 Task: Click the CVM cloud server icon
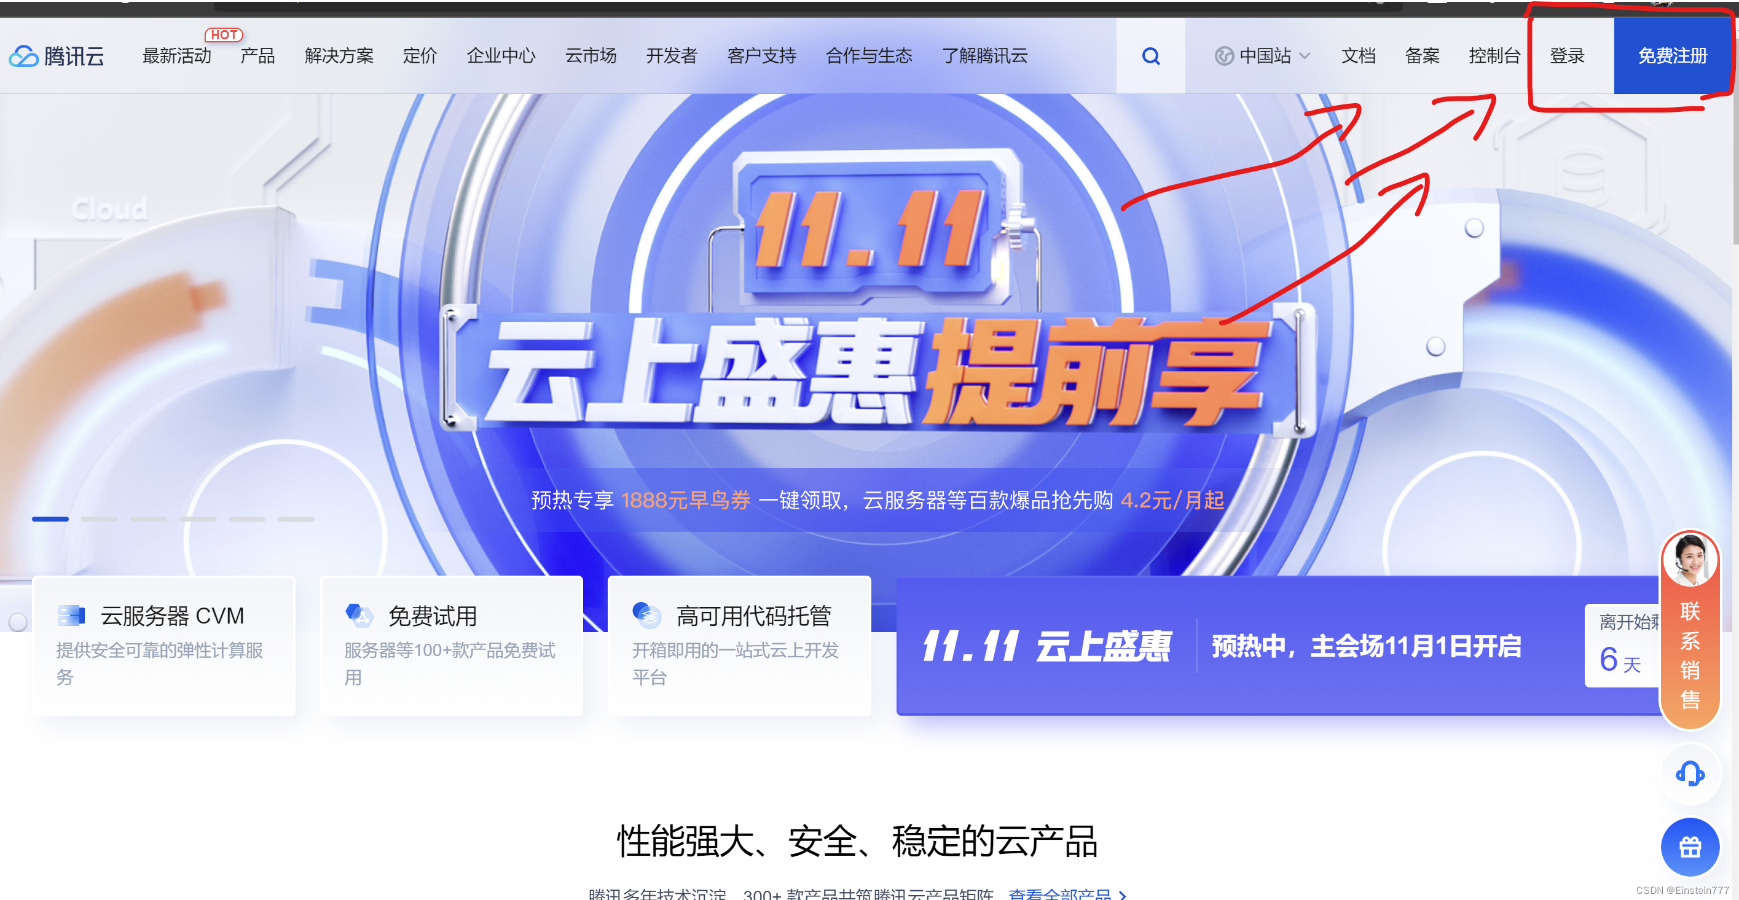tap(71, 616)
